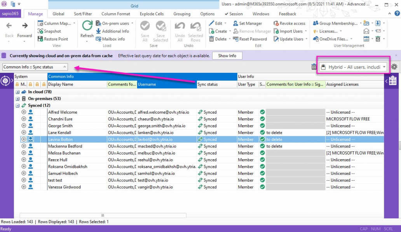Open the Common Info :: Sync status combo box
This screenshot has height=232, width=401.
tap(35, 67)
